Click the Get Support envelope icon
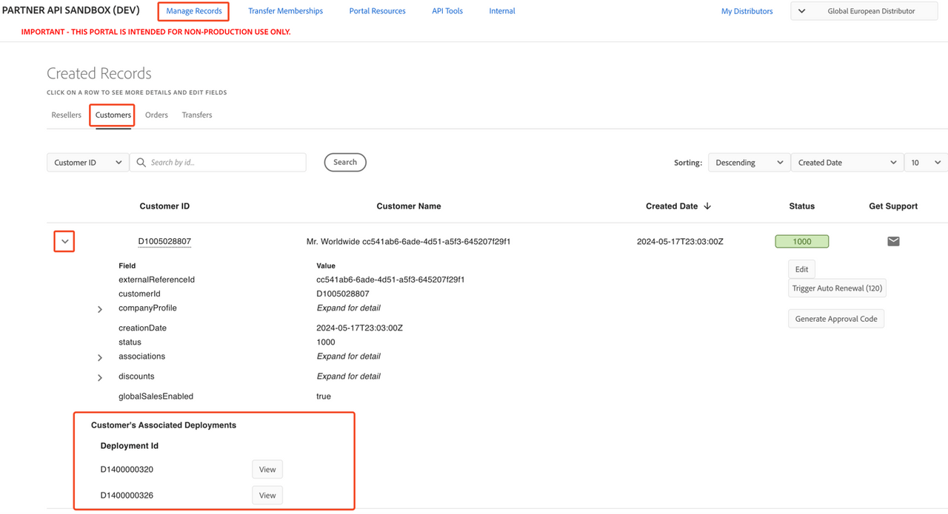948x514 pixels. point(893,241)
